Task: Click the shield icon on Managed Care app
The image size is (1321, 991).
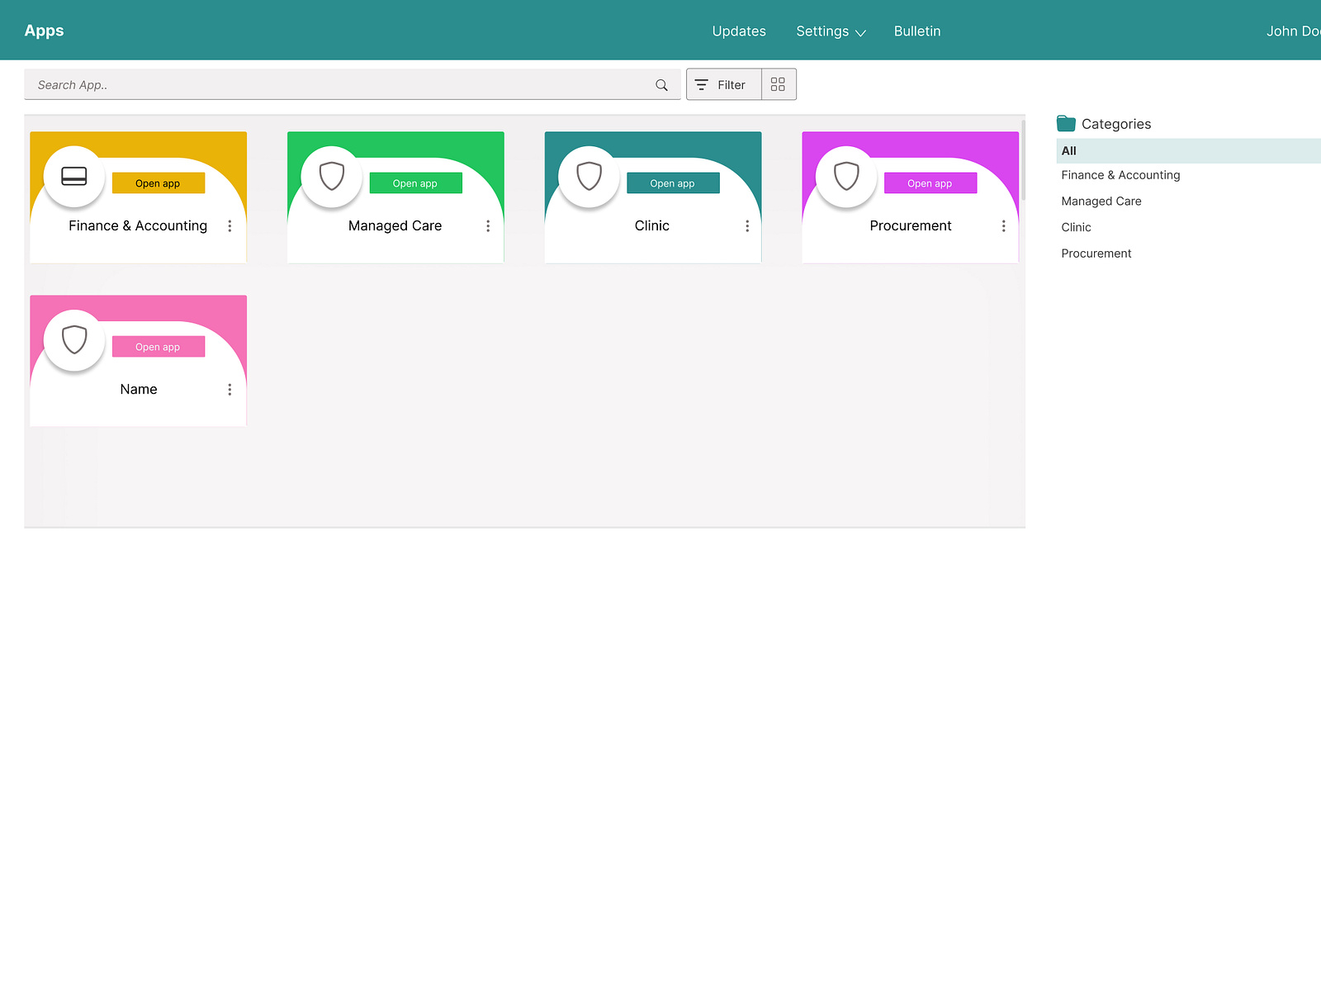Action: pos(330,175)
